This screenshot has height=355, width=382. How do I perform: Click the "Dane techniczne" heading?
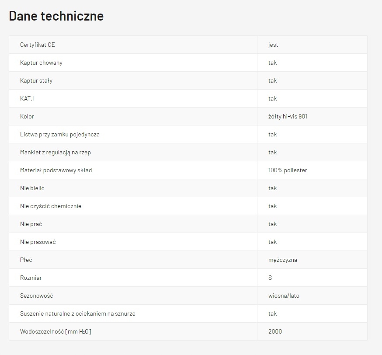56,16
